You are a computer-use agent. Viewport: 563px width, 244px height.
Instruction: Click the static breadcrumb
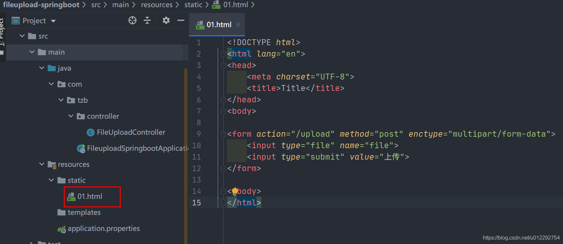click(x=193, y=5)
